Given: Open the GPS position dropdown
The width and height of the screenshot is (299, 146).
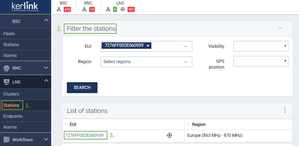Looking at the screenshot, I should pyautogui.click(x=261, y=61).
